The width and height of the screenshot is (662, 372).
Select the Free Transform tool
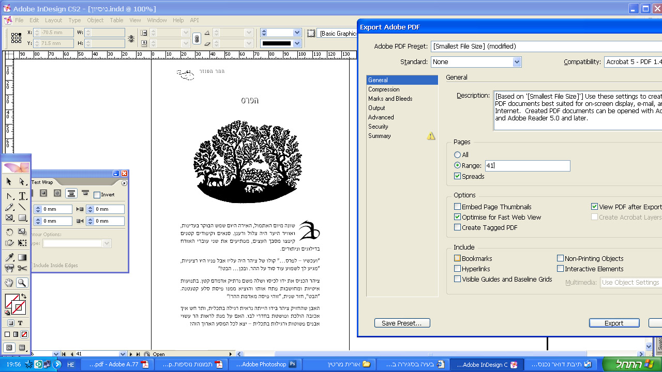click(x=22, y=243)
